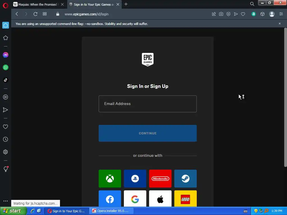
Task: Open Easy Setup panel icon
Action: point(281,14)
